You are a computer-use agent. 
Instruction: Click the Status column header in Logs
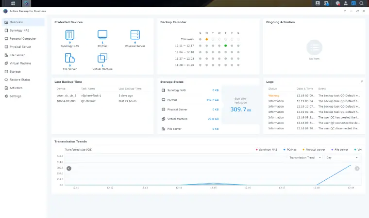pos(272,89)
